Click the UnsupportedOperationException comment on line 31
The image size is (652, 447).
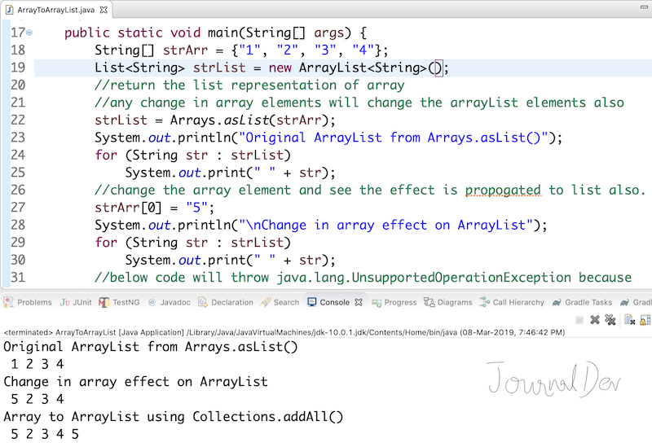click(363, 278)
